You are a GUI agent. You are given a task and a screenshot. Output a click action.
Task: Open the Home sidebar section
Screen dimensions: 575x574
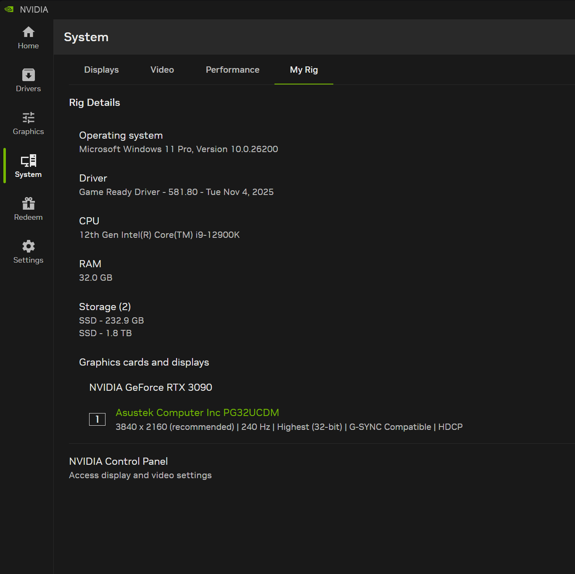click(28, 38)
